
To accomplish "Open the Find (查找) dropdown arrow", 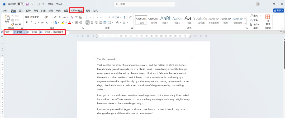I will [x=260, y=16].
